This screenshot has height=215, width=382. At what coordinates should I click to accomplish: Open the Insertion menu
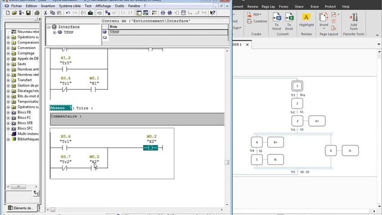pos(48,6)
